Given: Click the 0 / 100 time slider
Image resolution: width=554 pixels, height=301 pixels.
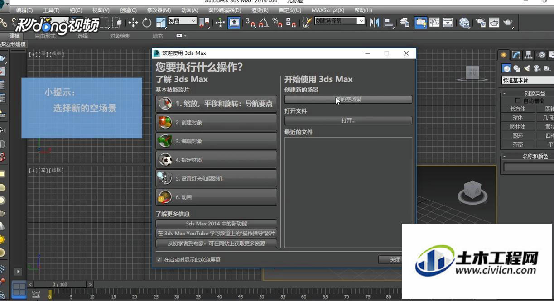Looking at the screenshot, I should [60, 284].
